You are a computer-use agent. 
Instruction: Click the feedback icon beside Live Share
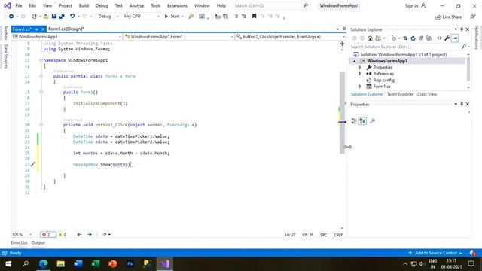(473, 17)
